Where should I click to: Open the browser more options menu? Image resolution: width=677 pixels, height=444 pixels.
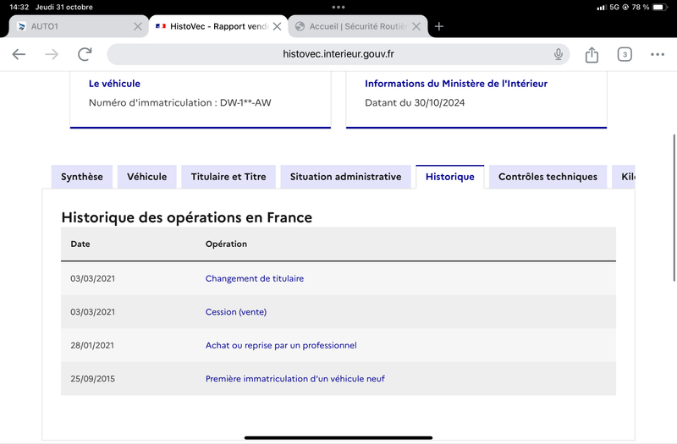point(658,54)
